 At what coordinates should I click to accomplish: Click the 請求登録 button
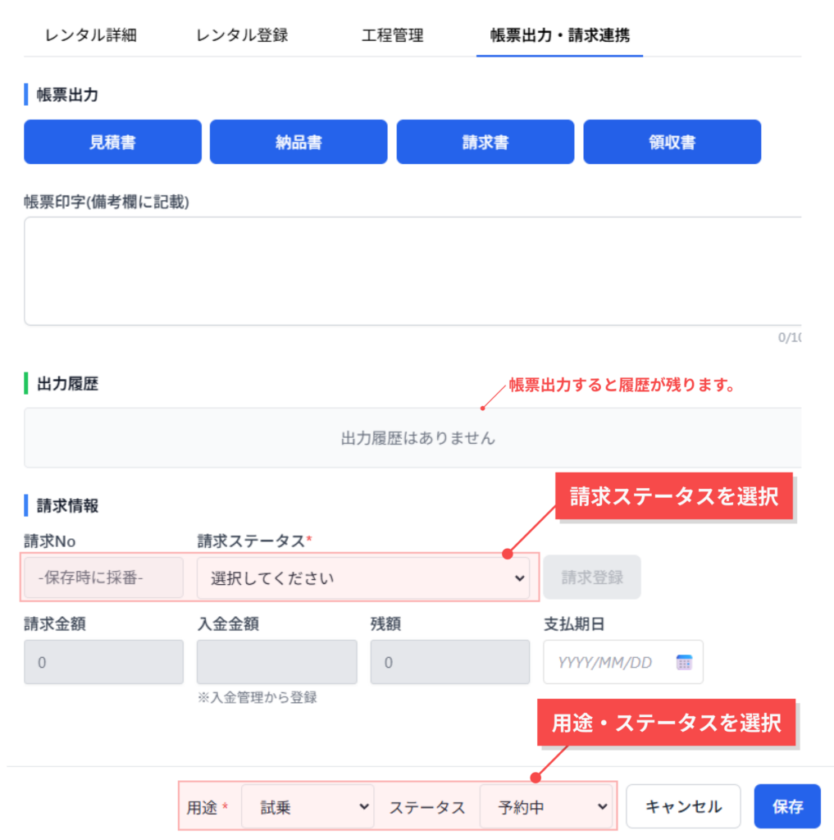[x=592, y=577]
